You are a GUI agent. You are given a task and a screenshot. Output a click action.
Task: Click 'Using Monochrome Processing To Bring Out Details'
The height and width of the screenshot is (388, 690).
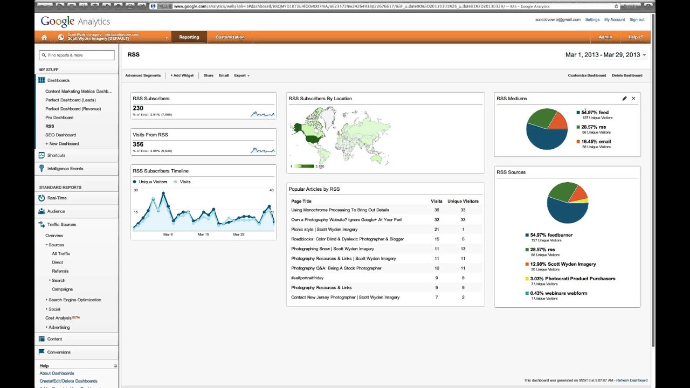(340, 210)
